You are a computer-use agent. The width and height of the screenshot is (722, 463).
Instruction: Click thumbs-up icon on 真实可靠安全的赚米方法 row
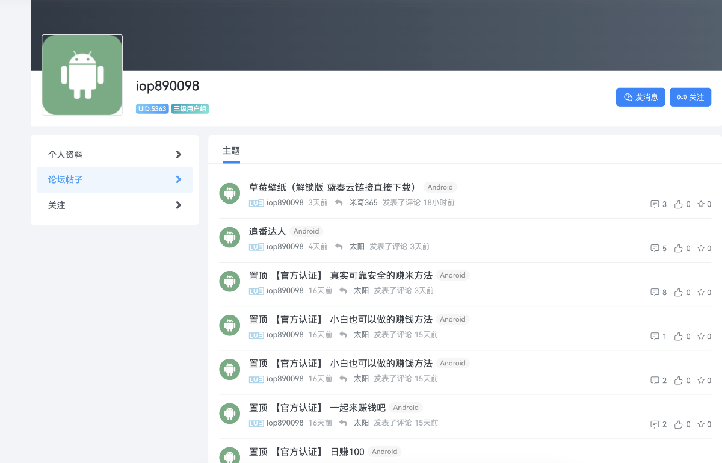(679, 292)
